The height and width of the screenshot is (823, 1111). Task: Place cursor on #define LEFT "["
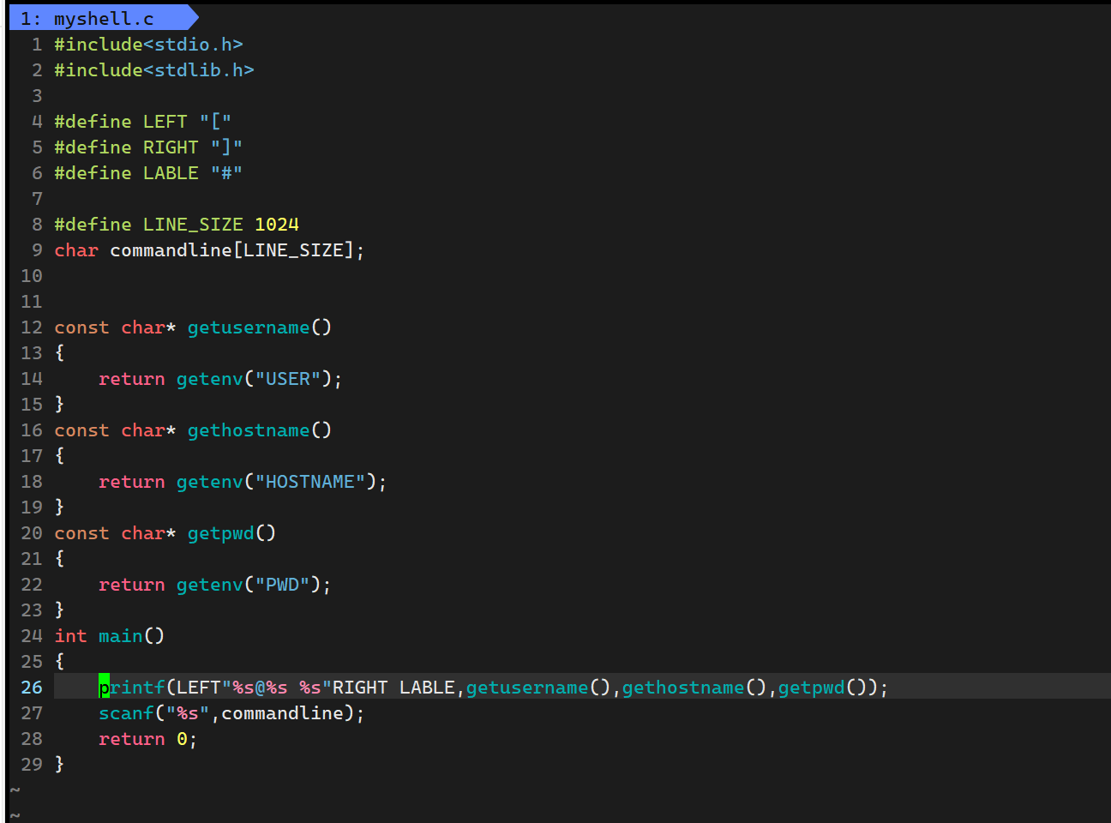coord(143,122)
